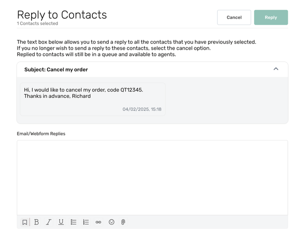Screen dimensions: 304x236
Task: Toggle italic formatting
Action: [x=48, y=222]
